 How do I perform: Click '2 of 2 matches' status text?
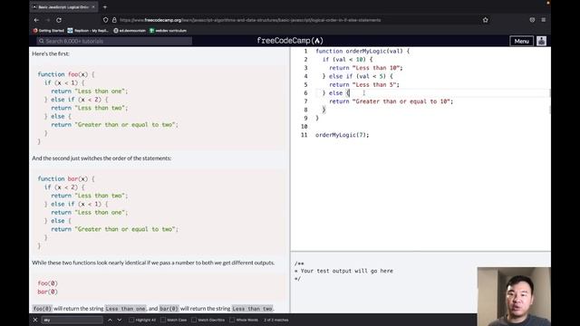pyautogui.click(x=275, y=320)
